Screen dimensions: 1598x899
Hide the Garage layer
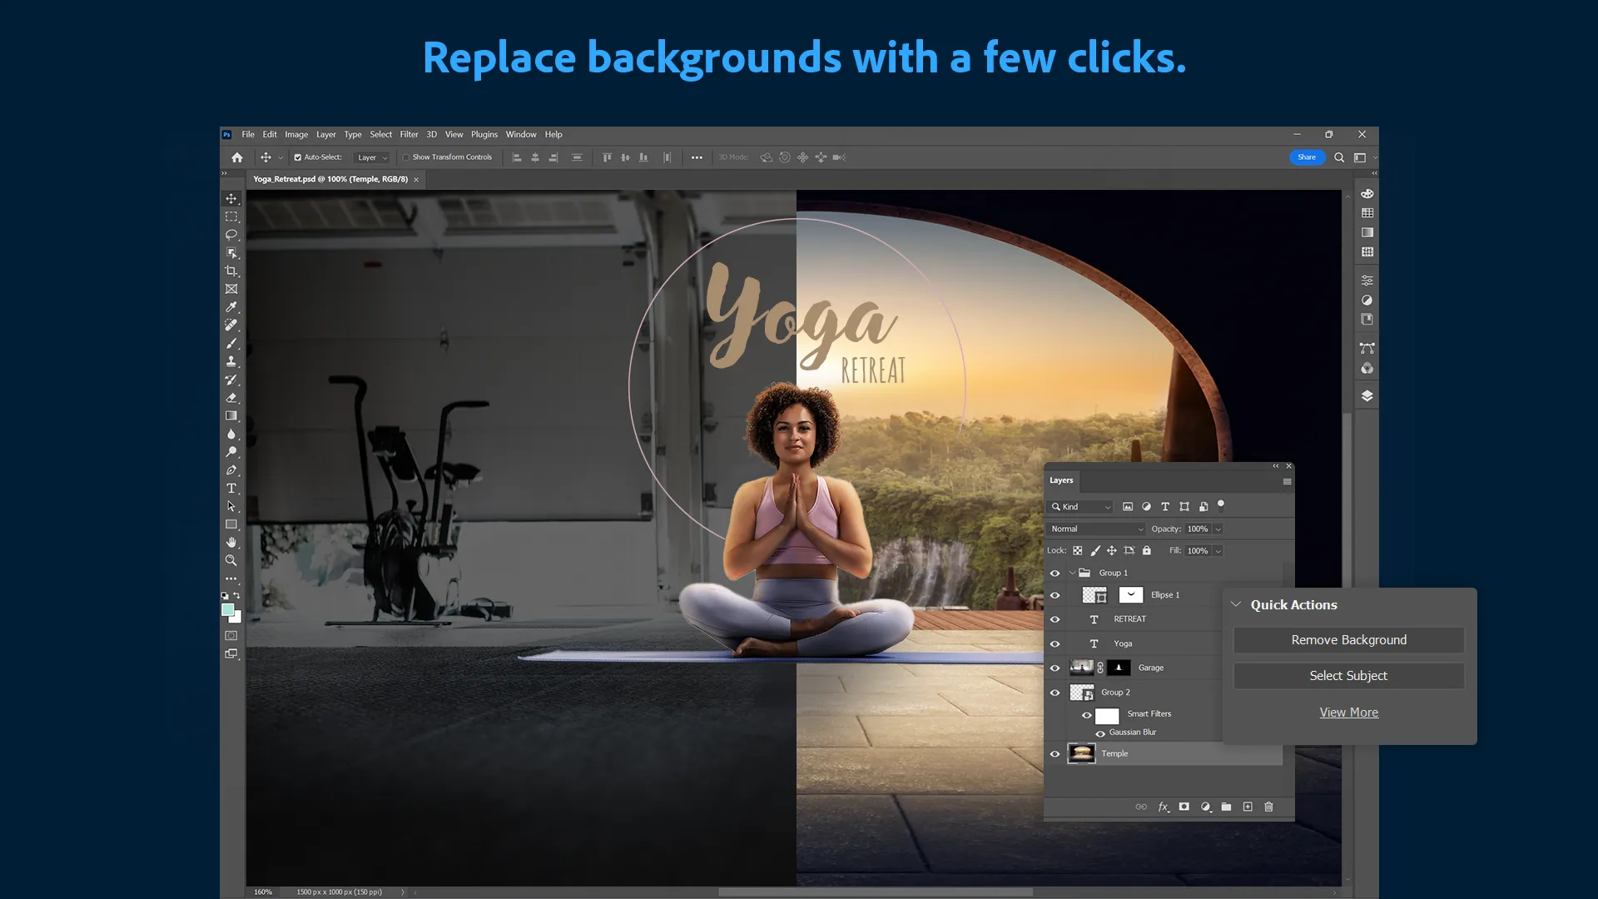[1055, 667]
